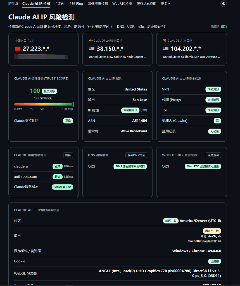Toggle the dark/light theme icon
The height and width of the screenshot is (286, 240).
(224, 4)
